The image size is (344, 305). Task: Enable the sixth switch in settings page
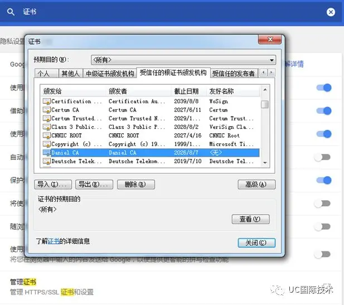point(322,204)
